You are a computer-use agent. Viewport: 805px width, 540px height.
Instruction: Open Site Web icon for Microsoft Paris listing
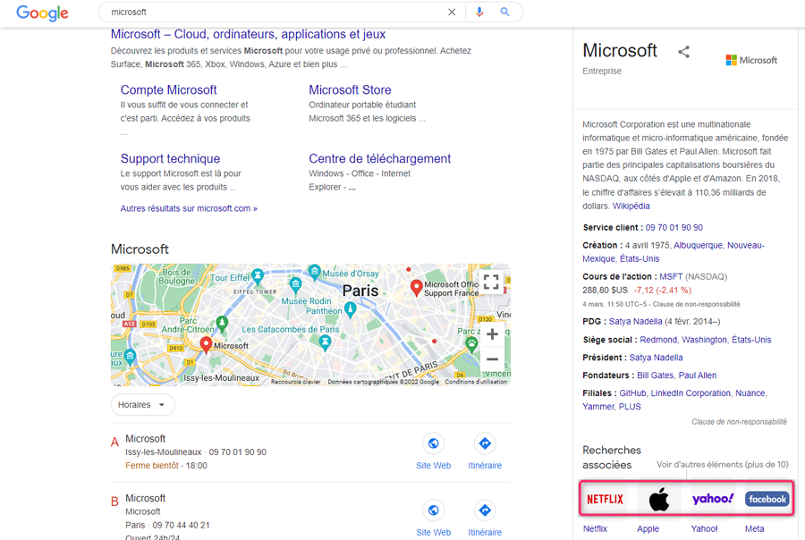pyautogui.click(x=433, y=510)
